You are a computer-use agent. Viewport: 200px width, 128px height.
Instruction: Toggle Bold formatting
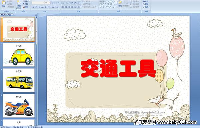[33, 7]
